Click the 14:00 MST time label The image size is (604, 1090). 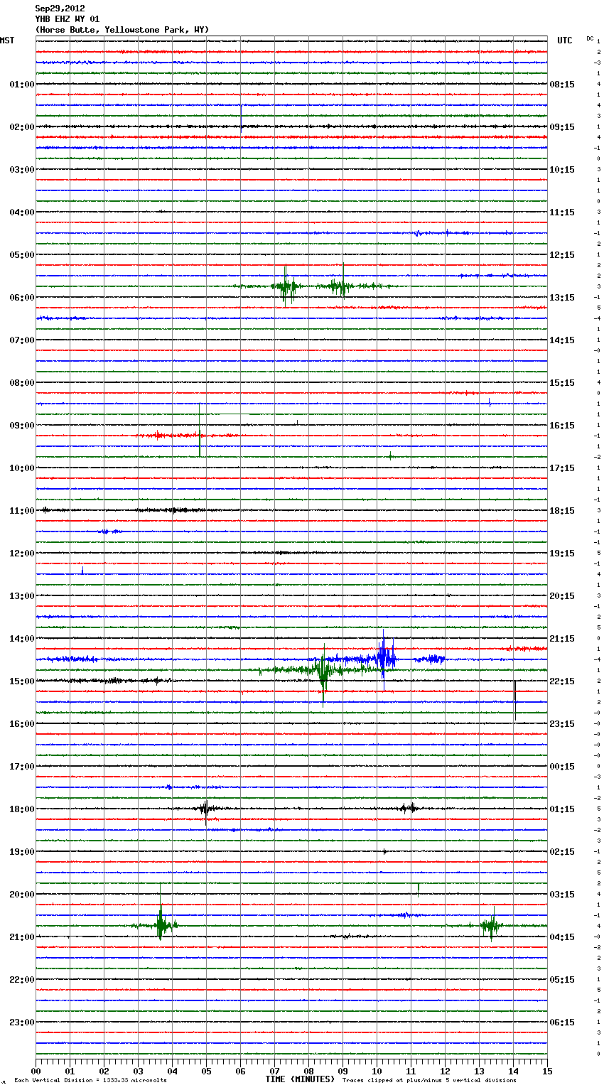21,639
